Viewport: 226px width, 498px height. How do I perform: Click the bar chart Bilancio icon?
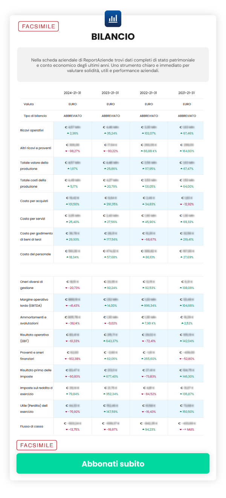pyautogui.click(x=113, y=18)
